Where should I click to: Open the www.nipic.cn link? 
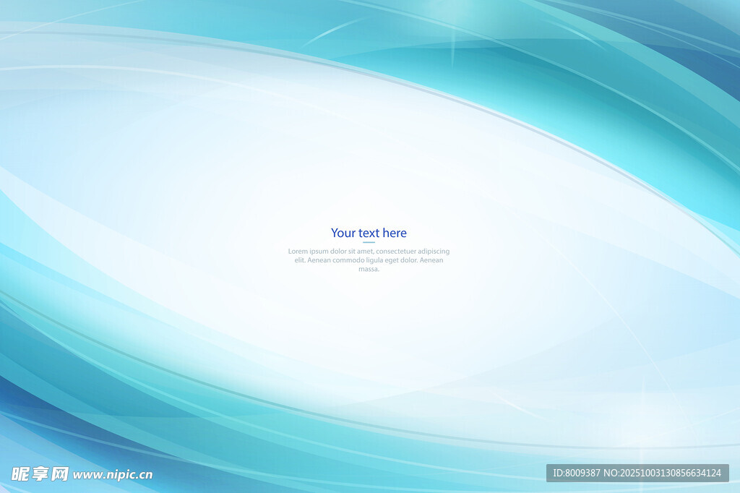click(113, 475)
